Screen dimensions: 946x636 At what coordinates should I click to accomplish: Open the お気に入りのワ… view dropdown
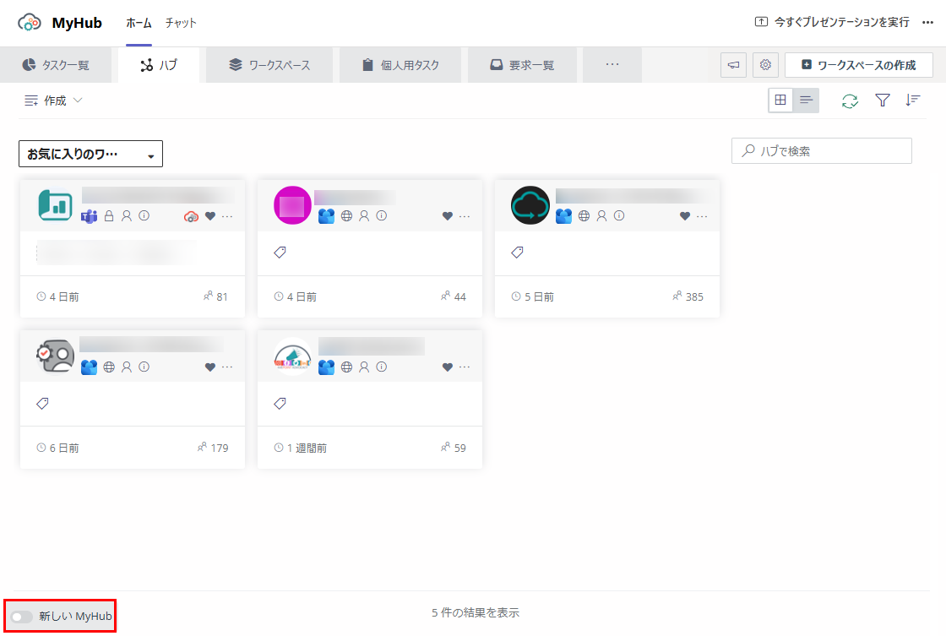[x=90, y=154]
